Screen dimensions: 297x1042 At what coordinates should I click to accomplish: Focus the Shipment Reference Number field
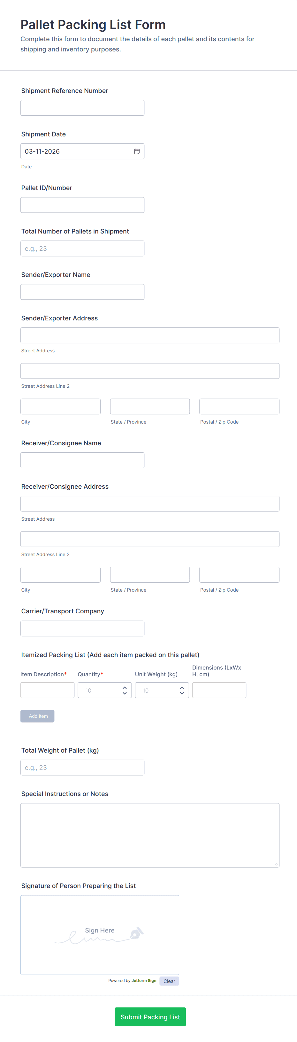click(82, 108)
